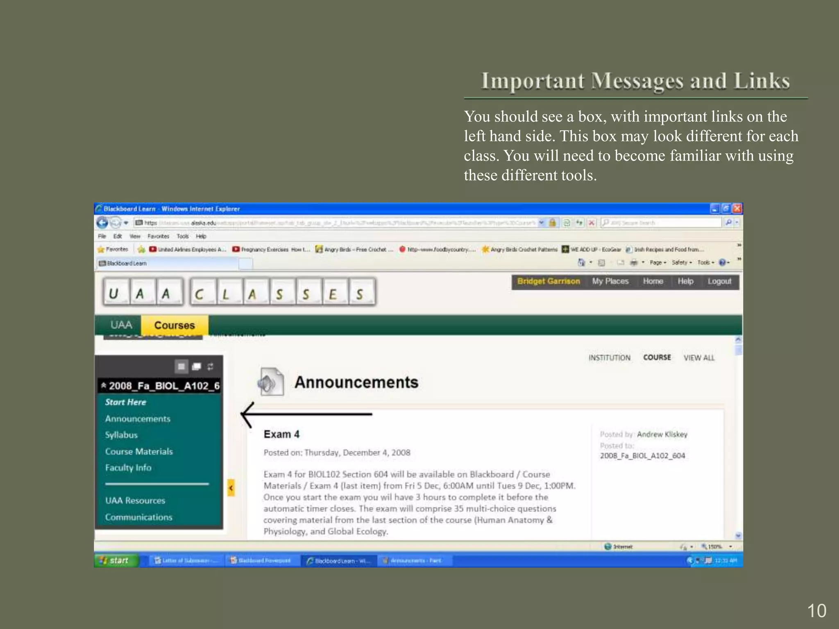Viewport: 839px width, 629px height.
Task: Click the red Stop loading icon
Action: tap(591, 223)
